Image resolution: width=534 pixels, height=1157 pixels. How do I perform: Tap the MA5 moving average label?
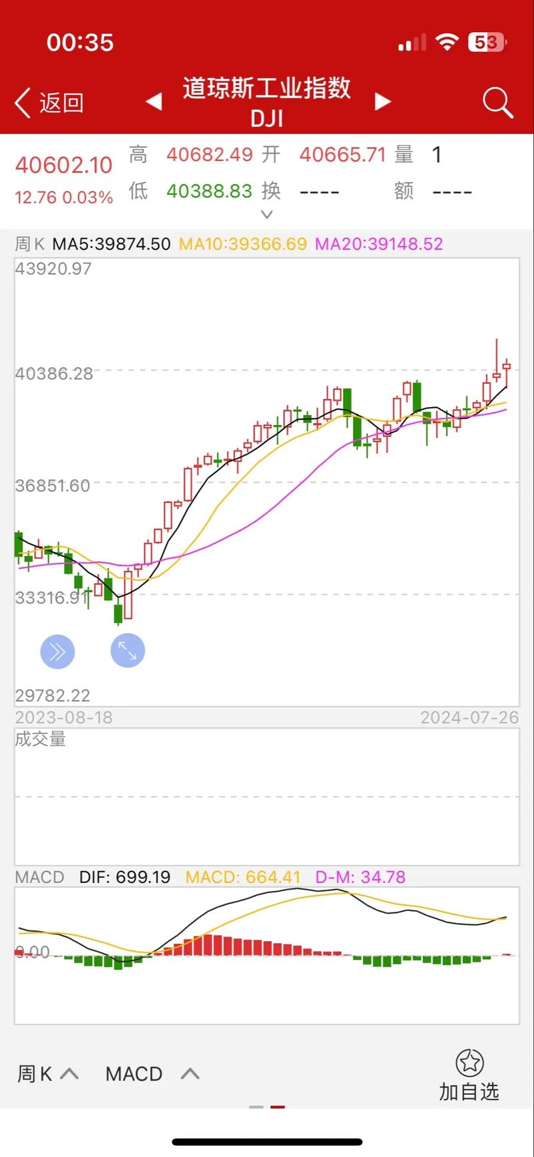[111, 244]
